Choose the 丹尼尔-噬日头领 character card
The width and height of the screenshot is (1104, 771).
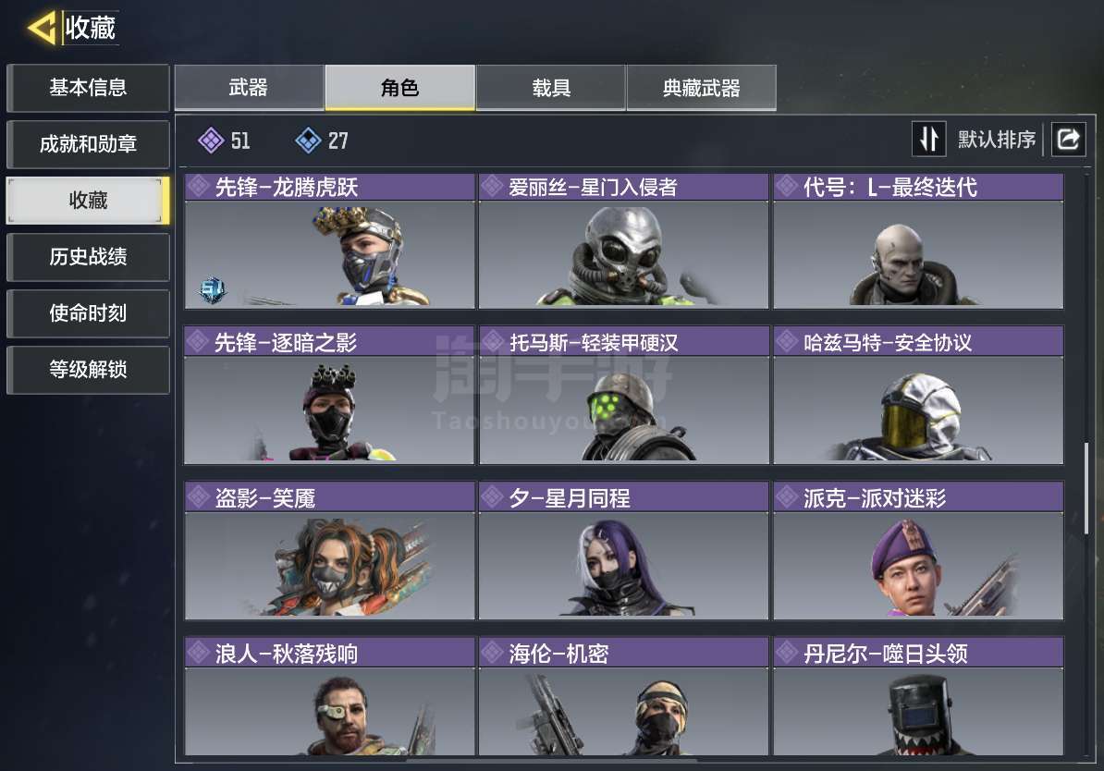pos(918,696)
